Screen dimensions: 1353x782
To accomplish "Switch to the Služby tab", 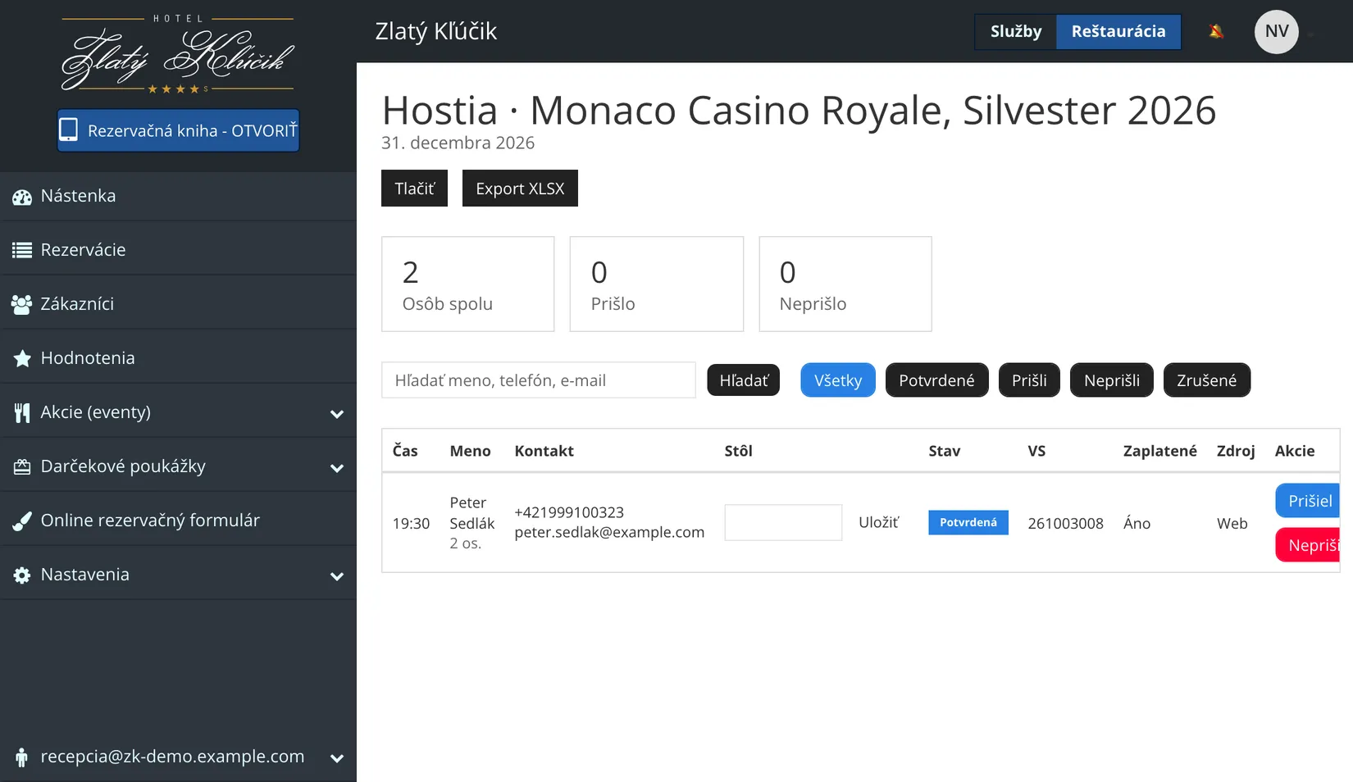I will 1016,32.
